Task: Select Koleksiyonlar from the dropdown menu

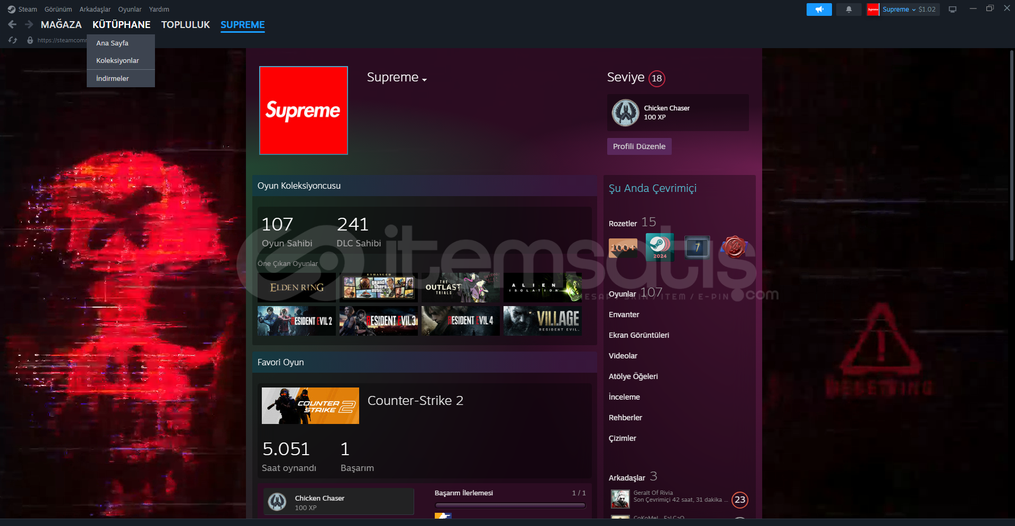Action: click(x=121, y=60)
